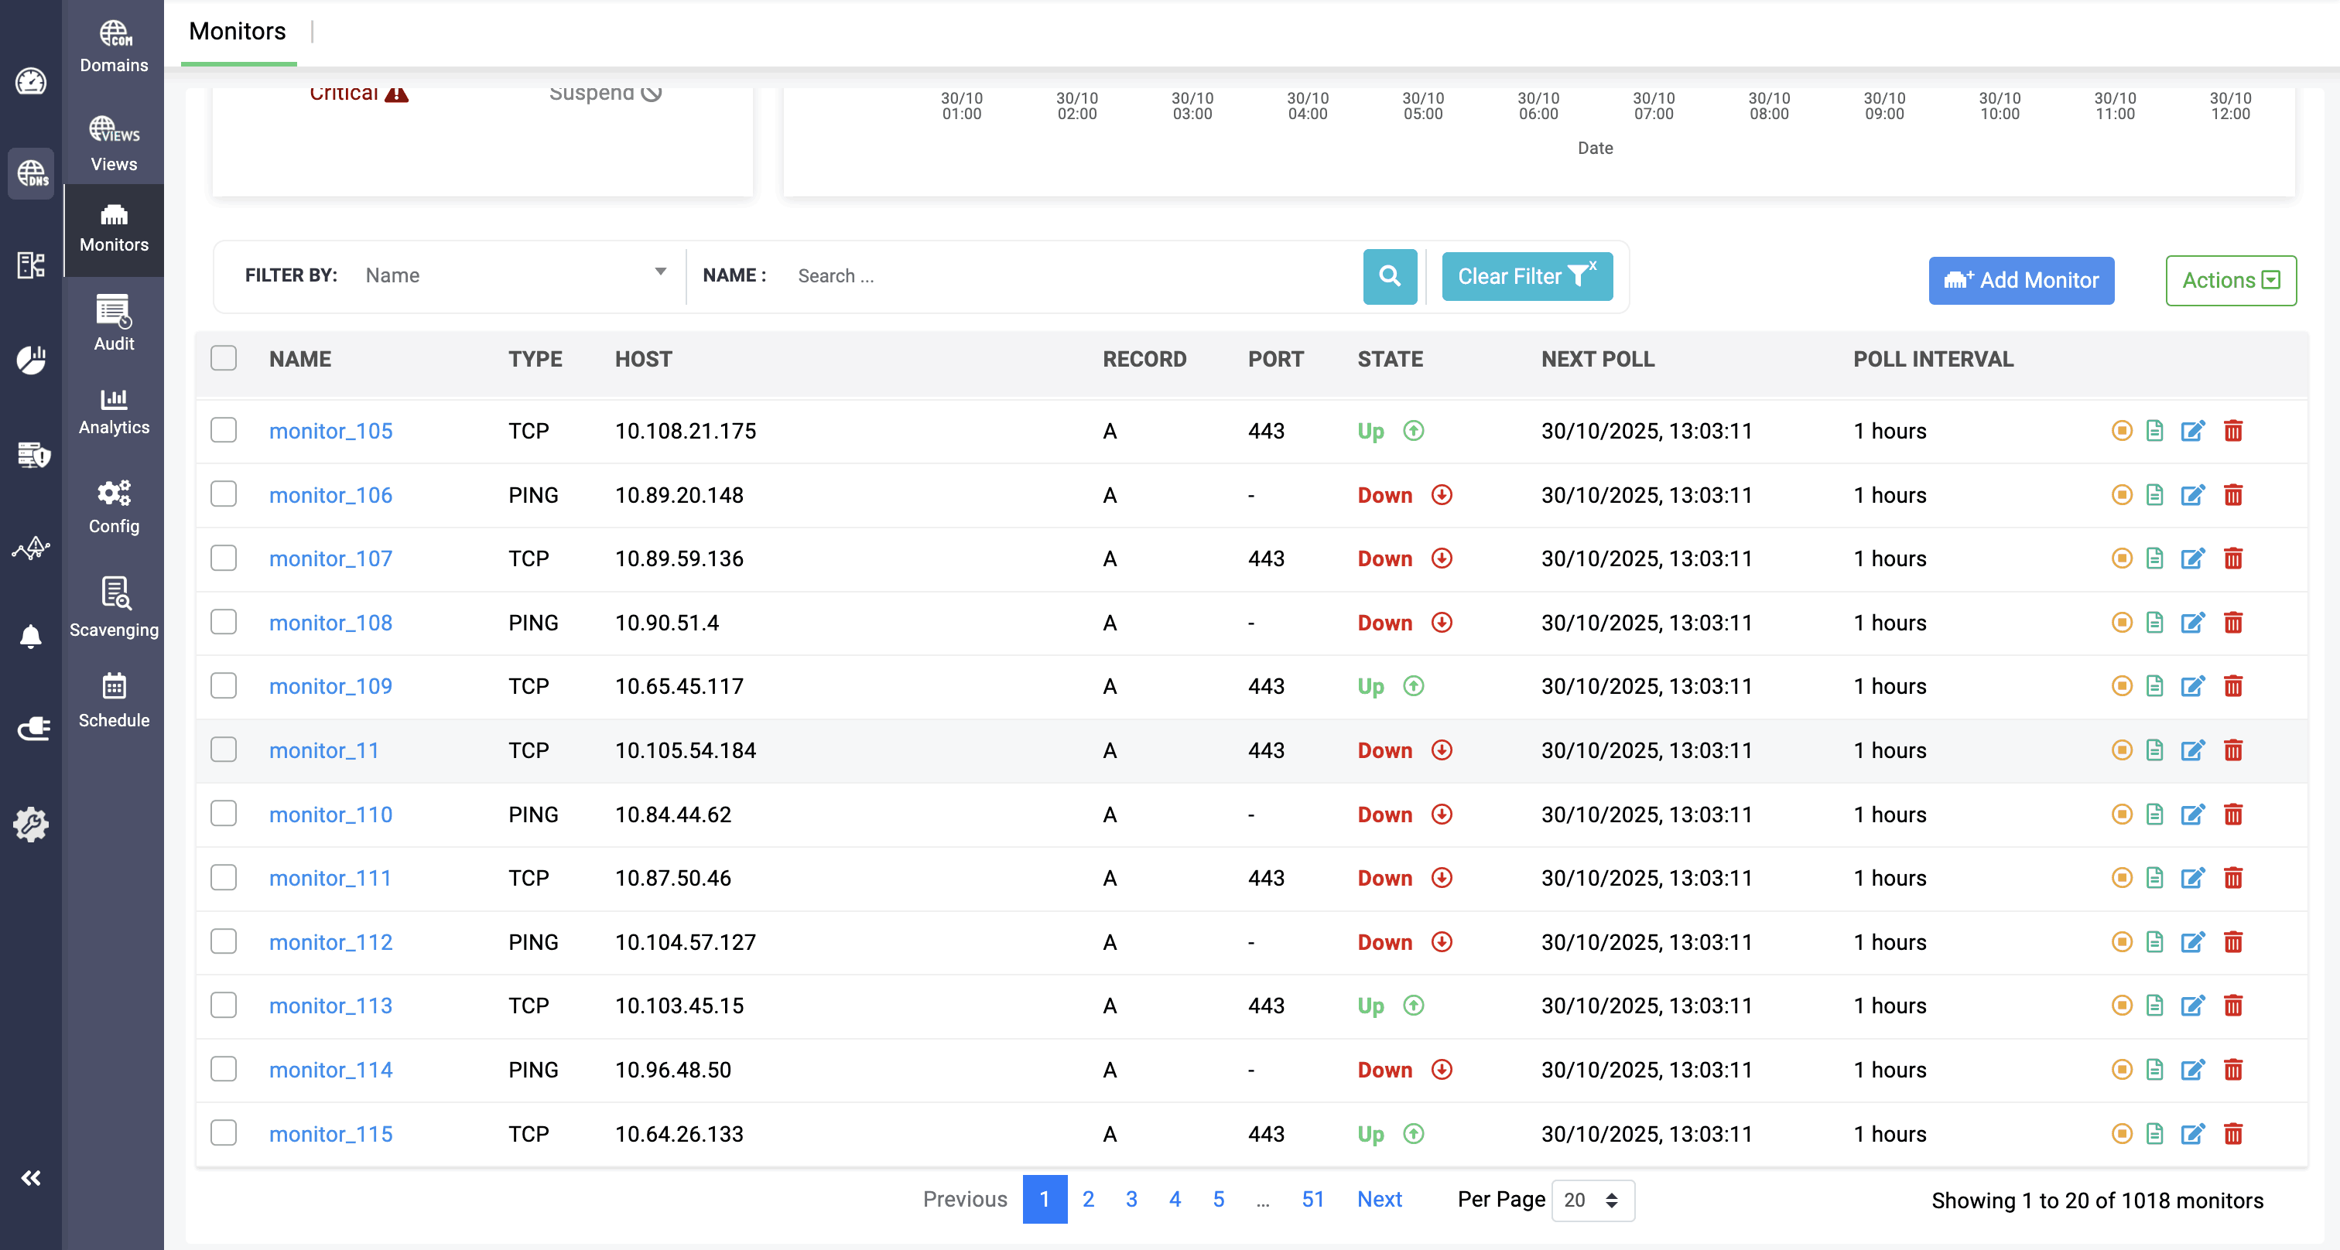Click the orange suspend icon for monitor_109
The width and height of the screenshot is (2340, 1250).
tap(2121, 686)
